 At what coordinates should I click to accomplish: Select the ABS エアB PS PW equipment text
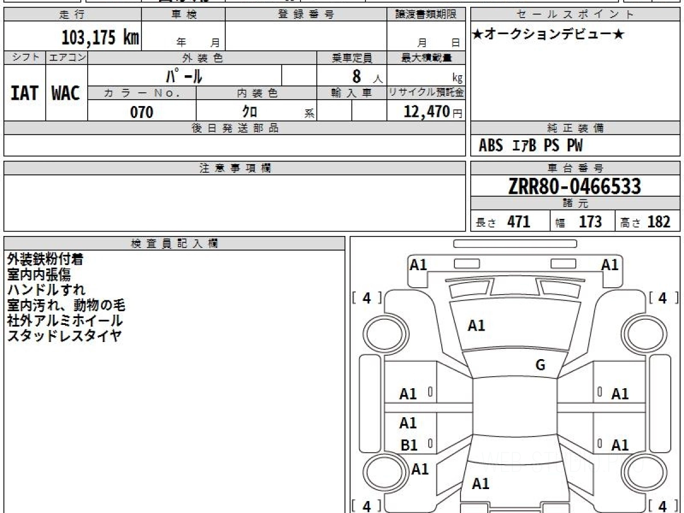pyautogui.click(x=531, y=146)
